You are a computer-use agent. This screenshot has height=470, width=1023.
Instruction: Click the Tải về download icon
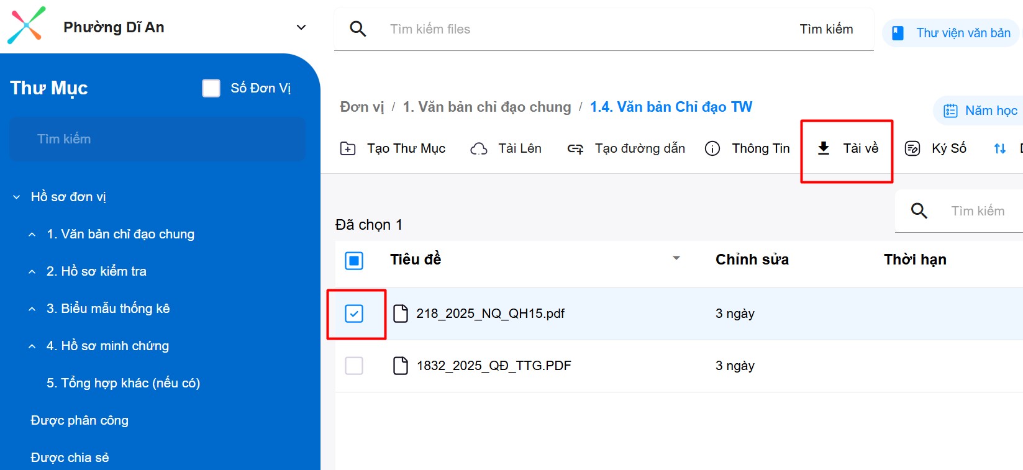point(824,148)
